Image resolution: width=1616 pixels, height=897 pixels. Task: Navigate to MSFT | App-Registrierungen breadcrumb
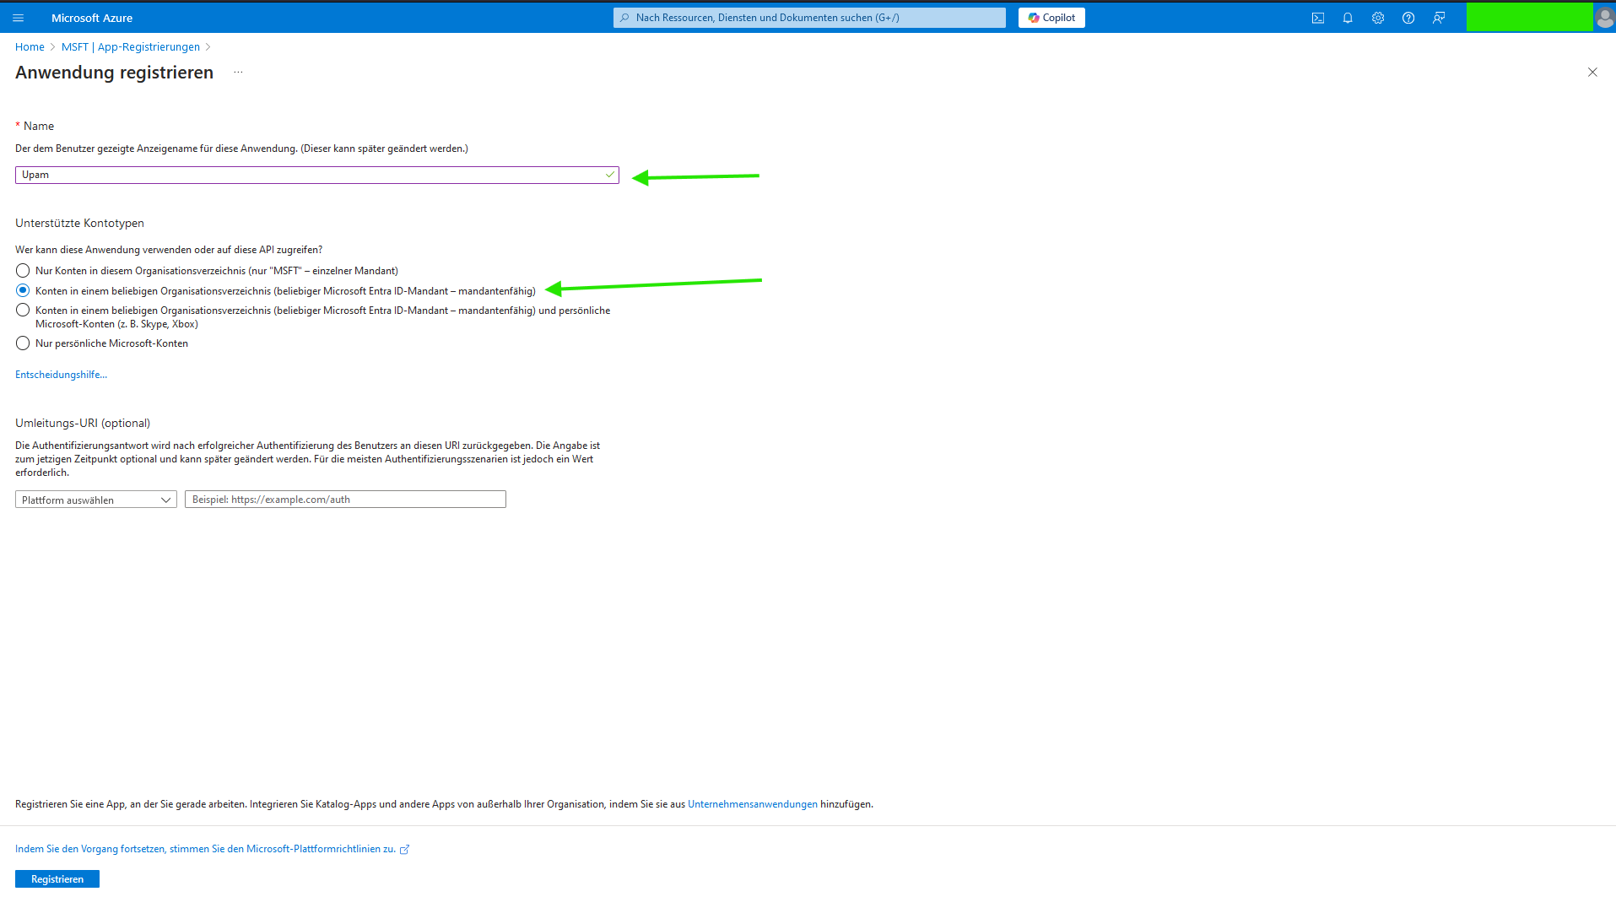(x=131, y=47)
